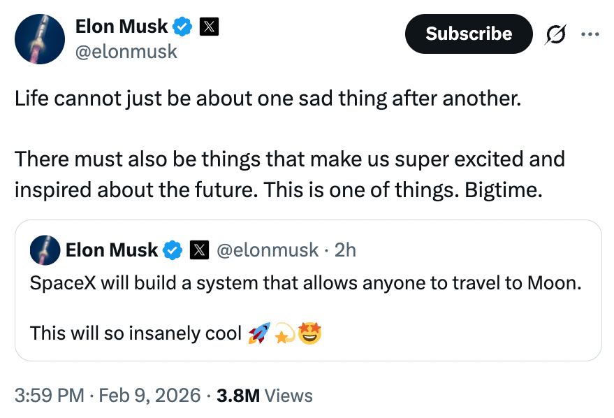
Task: Click the main post text starting "Life cannot"
Action: 268,97
